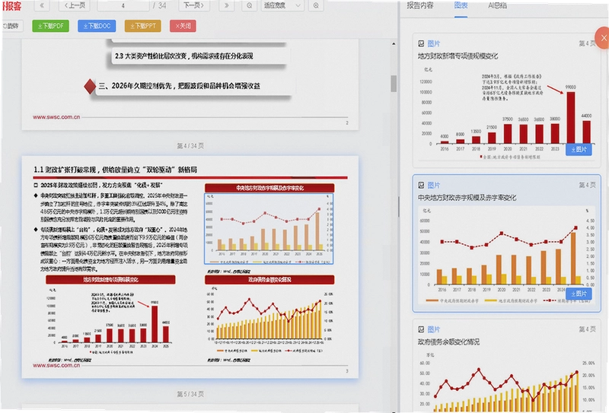The width and height of the screenshot is (609, 413).
Task: Go to next page (下一页)
Action: pyautogui.click(x=194, y=5)
